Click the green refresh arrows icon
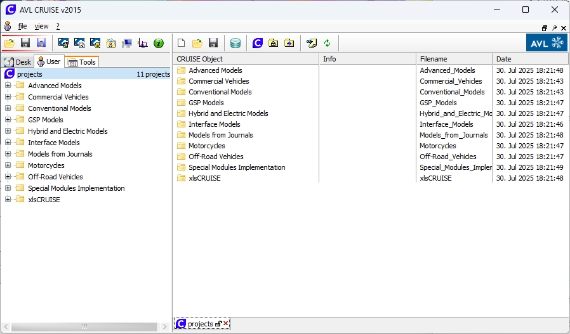570x334 pixels. pos(327,44)
